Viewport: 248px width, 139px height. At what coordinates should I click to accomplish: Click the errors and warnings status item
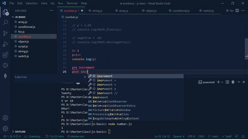tap(12, 136)
